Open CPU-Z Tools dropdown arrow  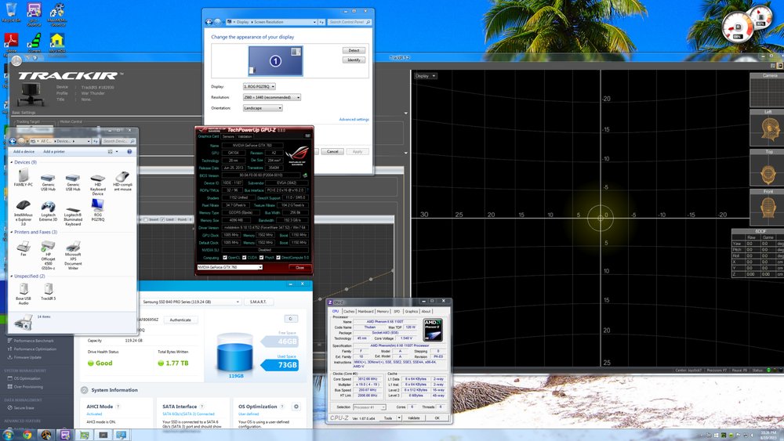coord(399,418)
